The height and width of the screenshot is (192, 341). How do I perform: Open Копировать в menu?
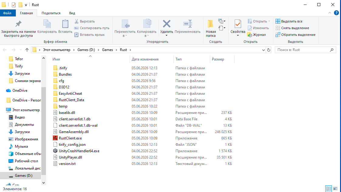pyautogui.click(x=147, y=28)
